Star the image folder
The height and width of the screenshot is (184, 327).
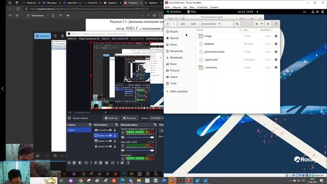tap(276, 36)
